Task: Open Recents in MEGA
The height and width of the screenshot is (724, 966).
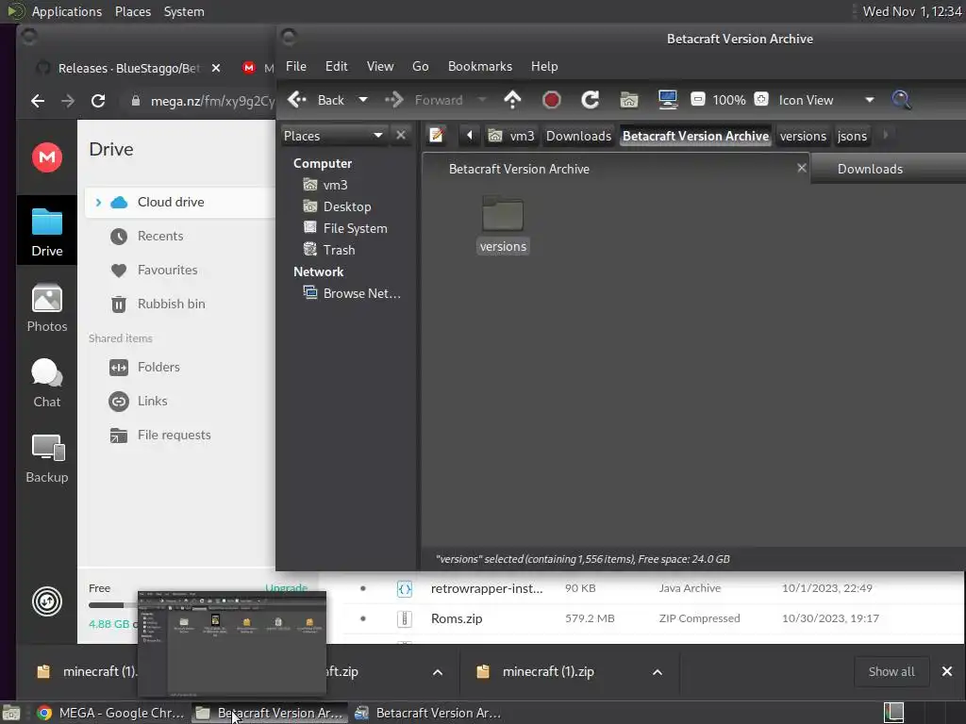Action: click(x=160, y=236)
